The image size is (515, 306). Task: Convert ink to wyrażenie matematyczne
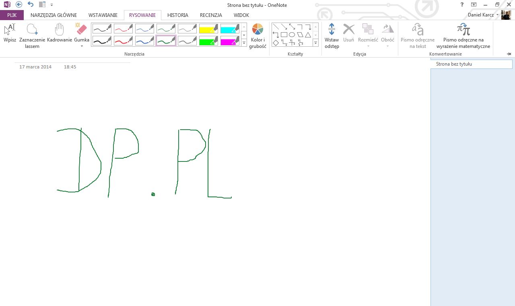coord(463,35)
